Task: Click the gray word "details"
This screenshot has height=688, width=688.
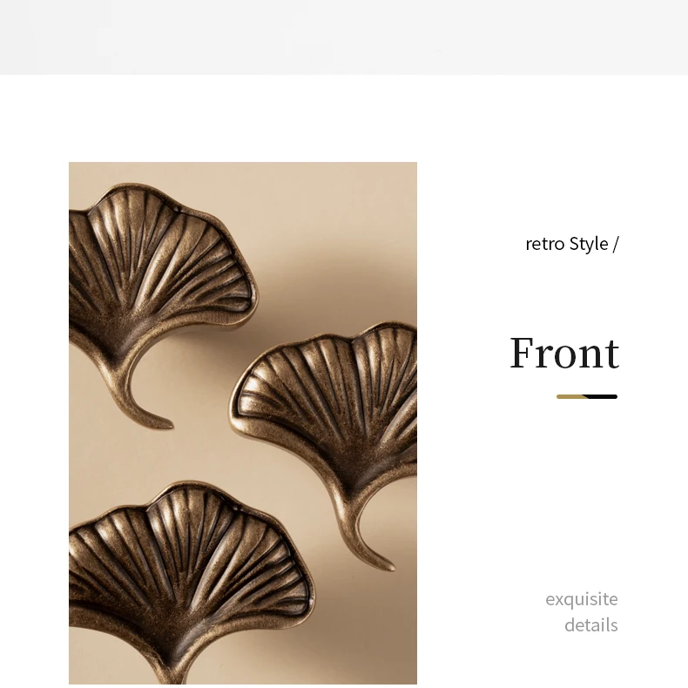Action: [591, 625]
